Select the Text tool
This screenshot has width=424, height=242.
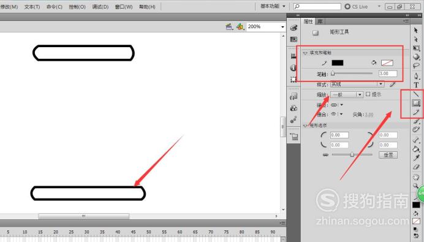(x=416, y=85)
